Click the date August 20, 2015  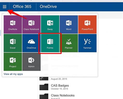[59, 79]
